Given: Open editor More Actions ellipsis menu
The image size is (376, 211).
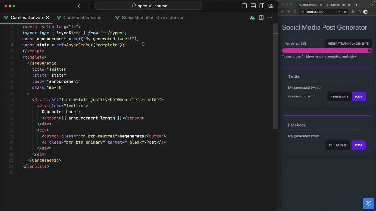Looking at the screenshot, I should pos(270,18).
